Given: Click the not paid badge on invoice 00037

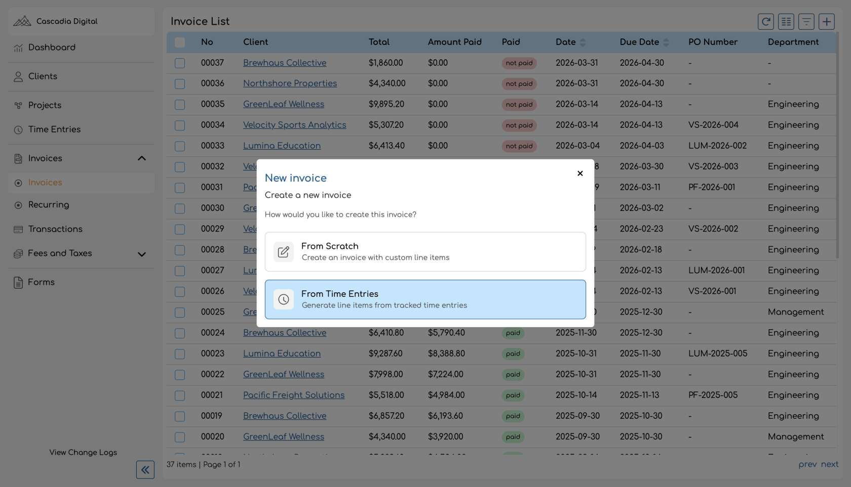Looking at the screenshot, I should [519, 63].
